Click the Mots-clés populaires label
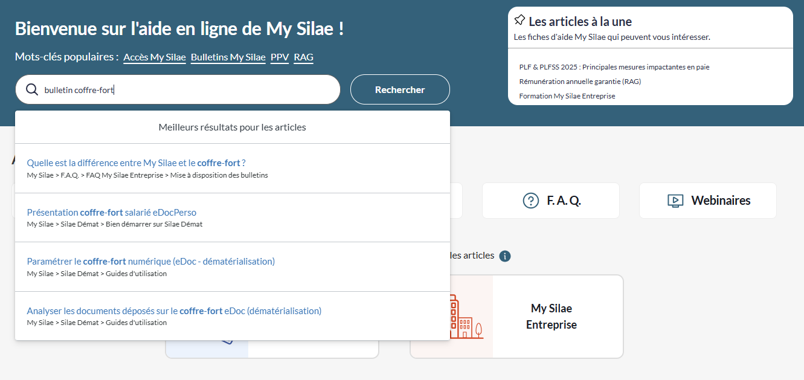 [66, 57]
